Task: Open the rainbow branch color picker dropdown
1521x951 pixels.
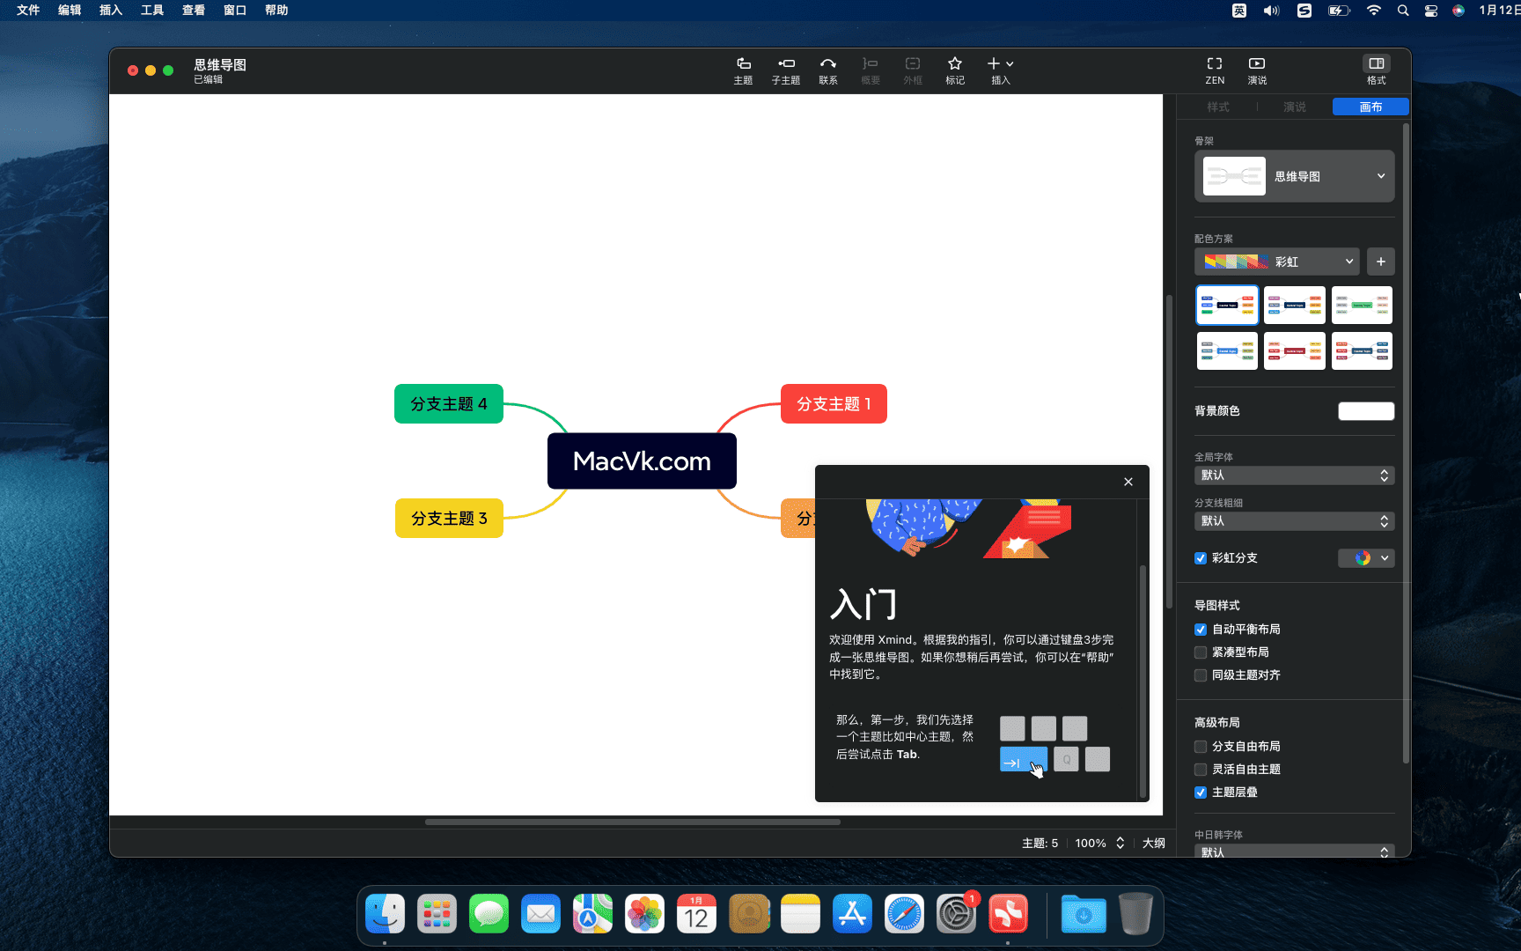Action: [1366, 558]
